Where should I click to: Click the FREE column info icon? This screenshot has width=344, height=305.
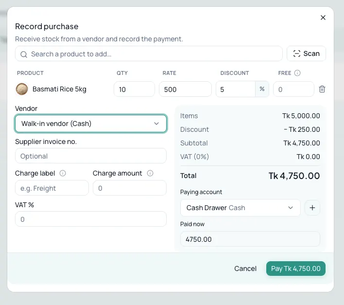click(x=297, y=73)
